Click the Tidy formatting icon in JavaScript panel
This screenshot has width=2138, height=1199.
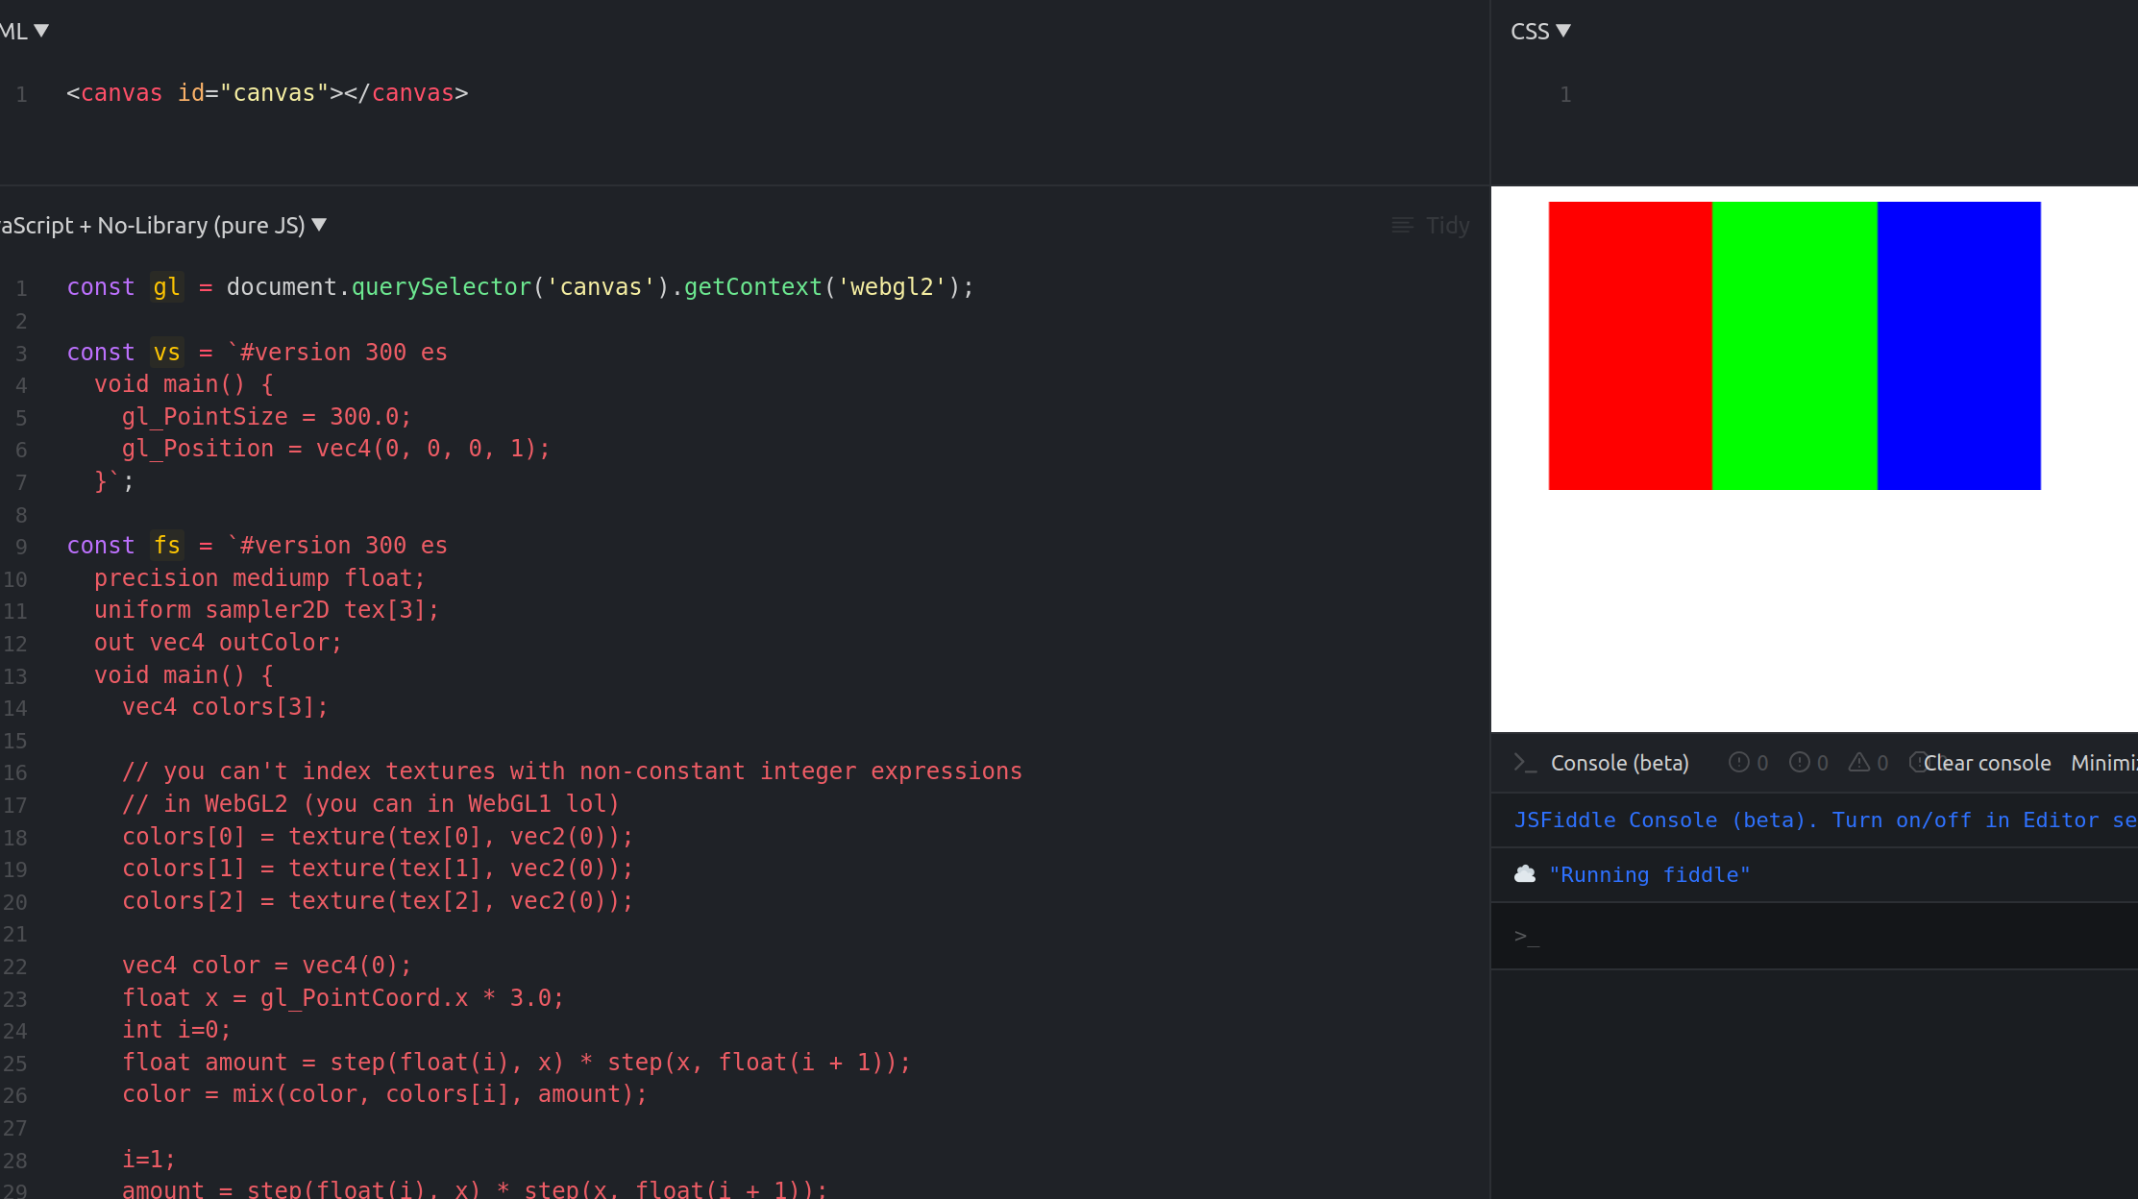[x=1401, y=225]
